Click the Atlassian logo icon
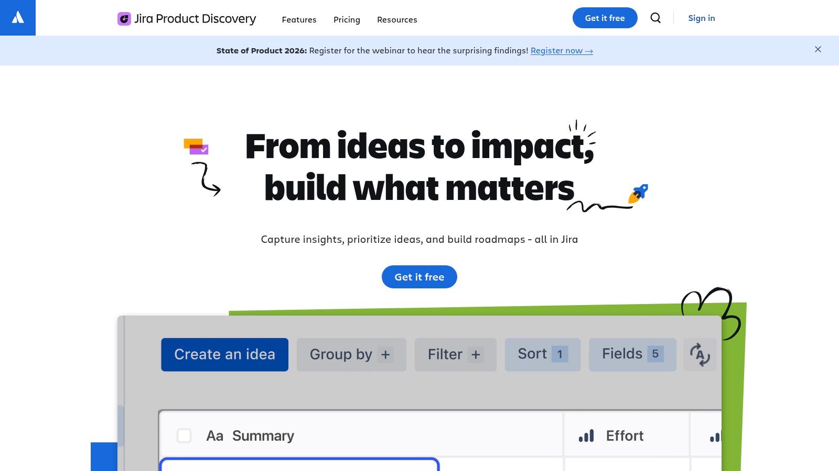Image resolution: width=839 pixels, height=471 pixels. [x=17, y=17]
